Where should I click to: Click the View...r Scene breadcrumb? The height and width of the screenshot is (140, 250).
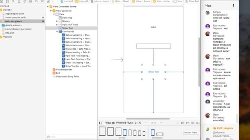click(141, 1)
